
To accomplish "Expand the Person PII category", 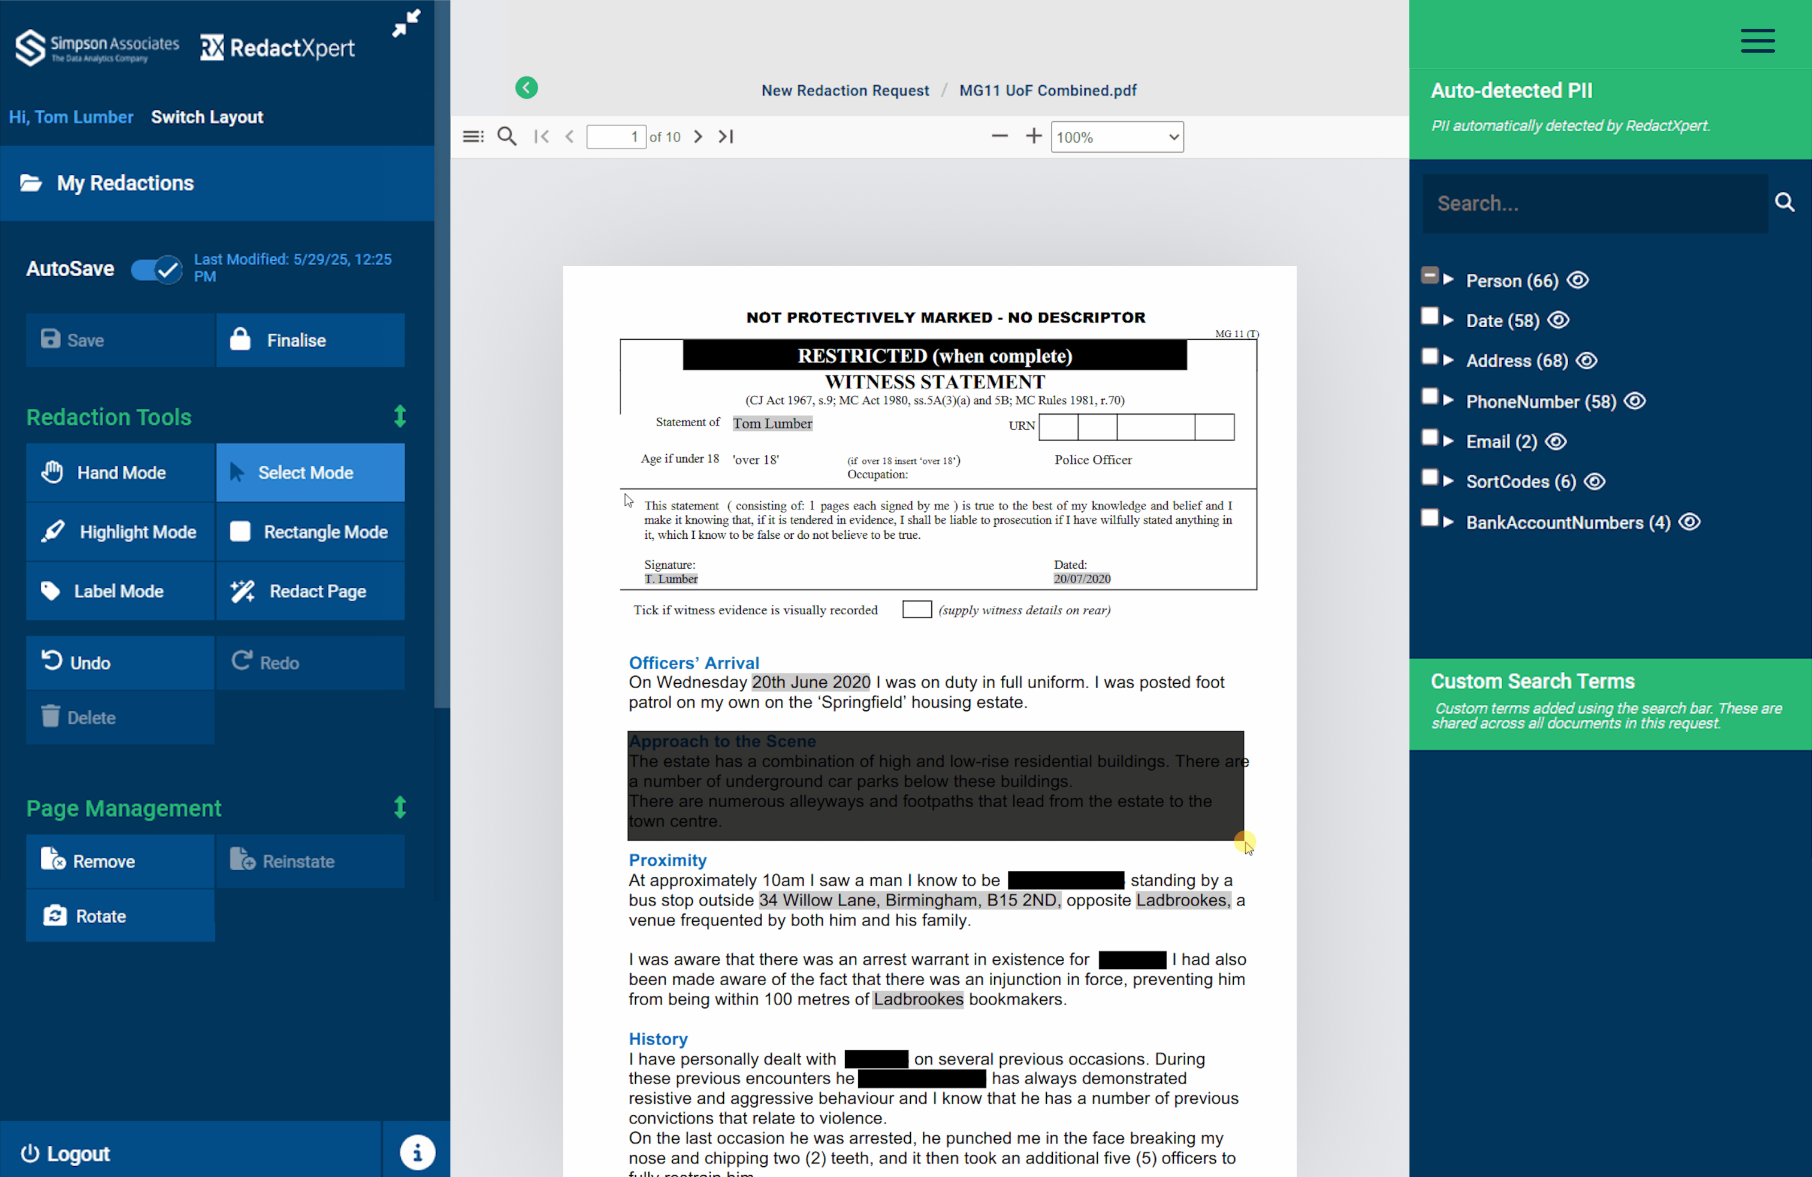I will [x=1449, y=280].
